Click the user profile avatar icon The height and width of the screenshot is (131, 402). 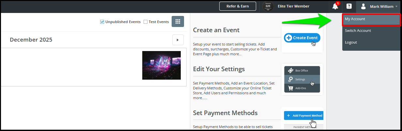pos(363,6)
